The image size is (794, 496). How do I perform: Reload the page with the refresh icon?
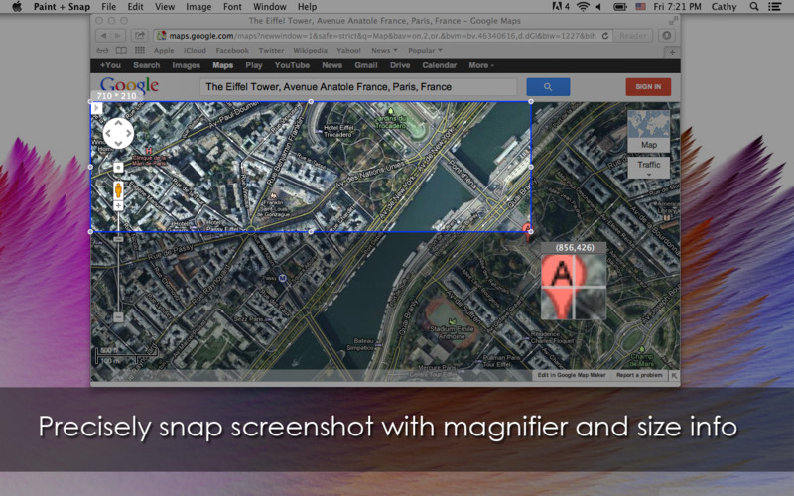pos(605,36)
